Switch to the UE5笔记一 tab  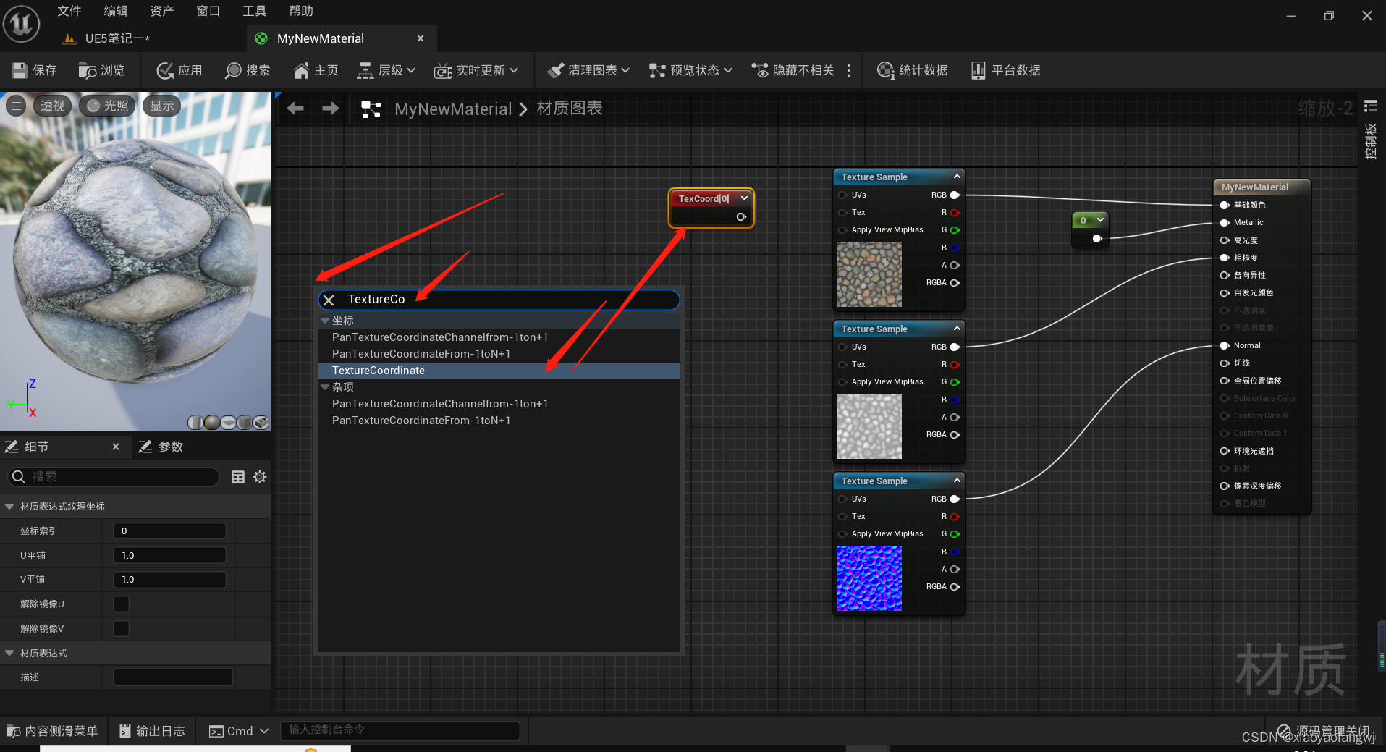tap(106, 38)
